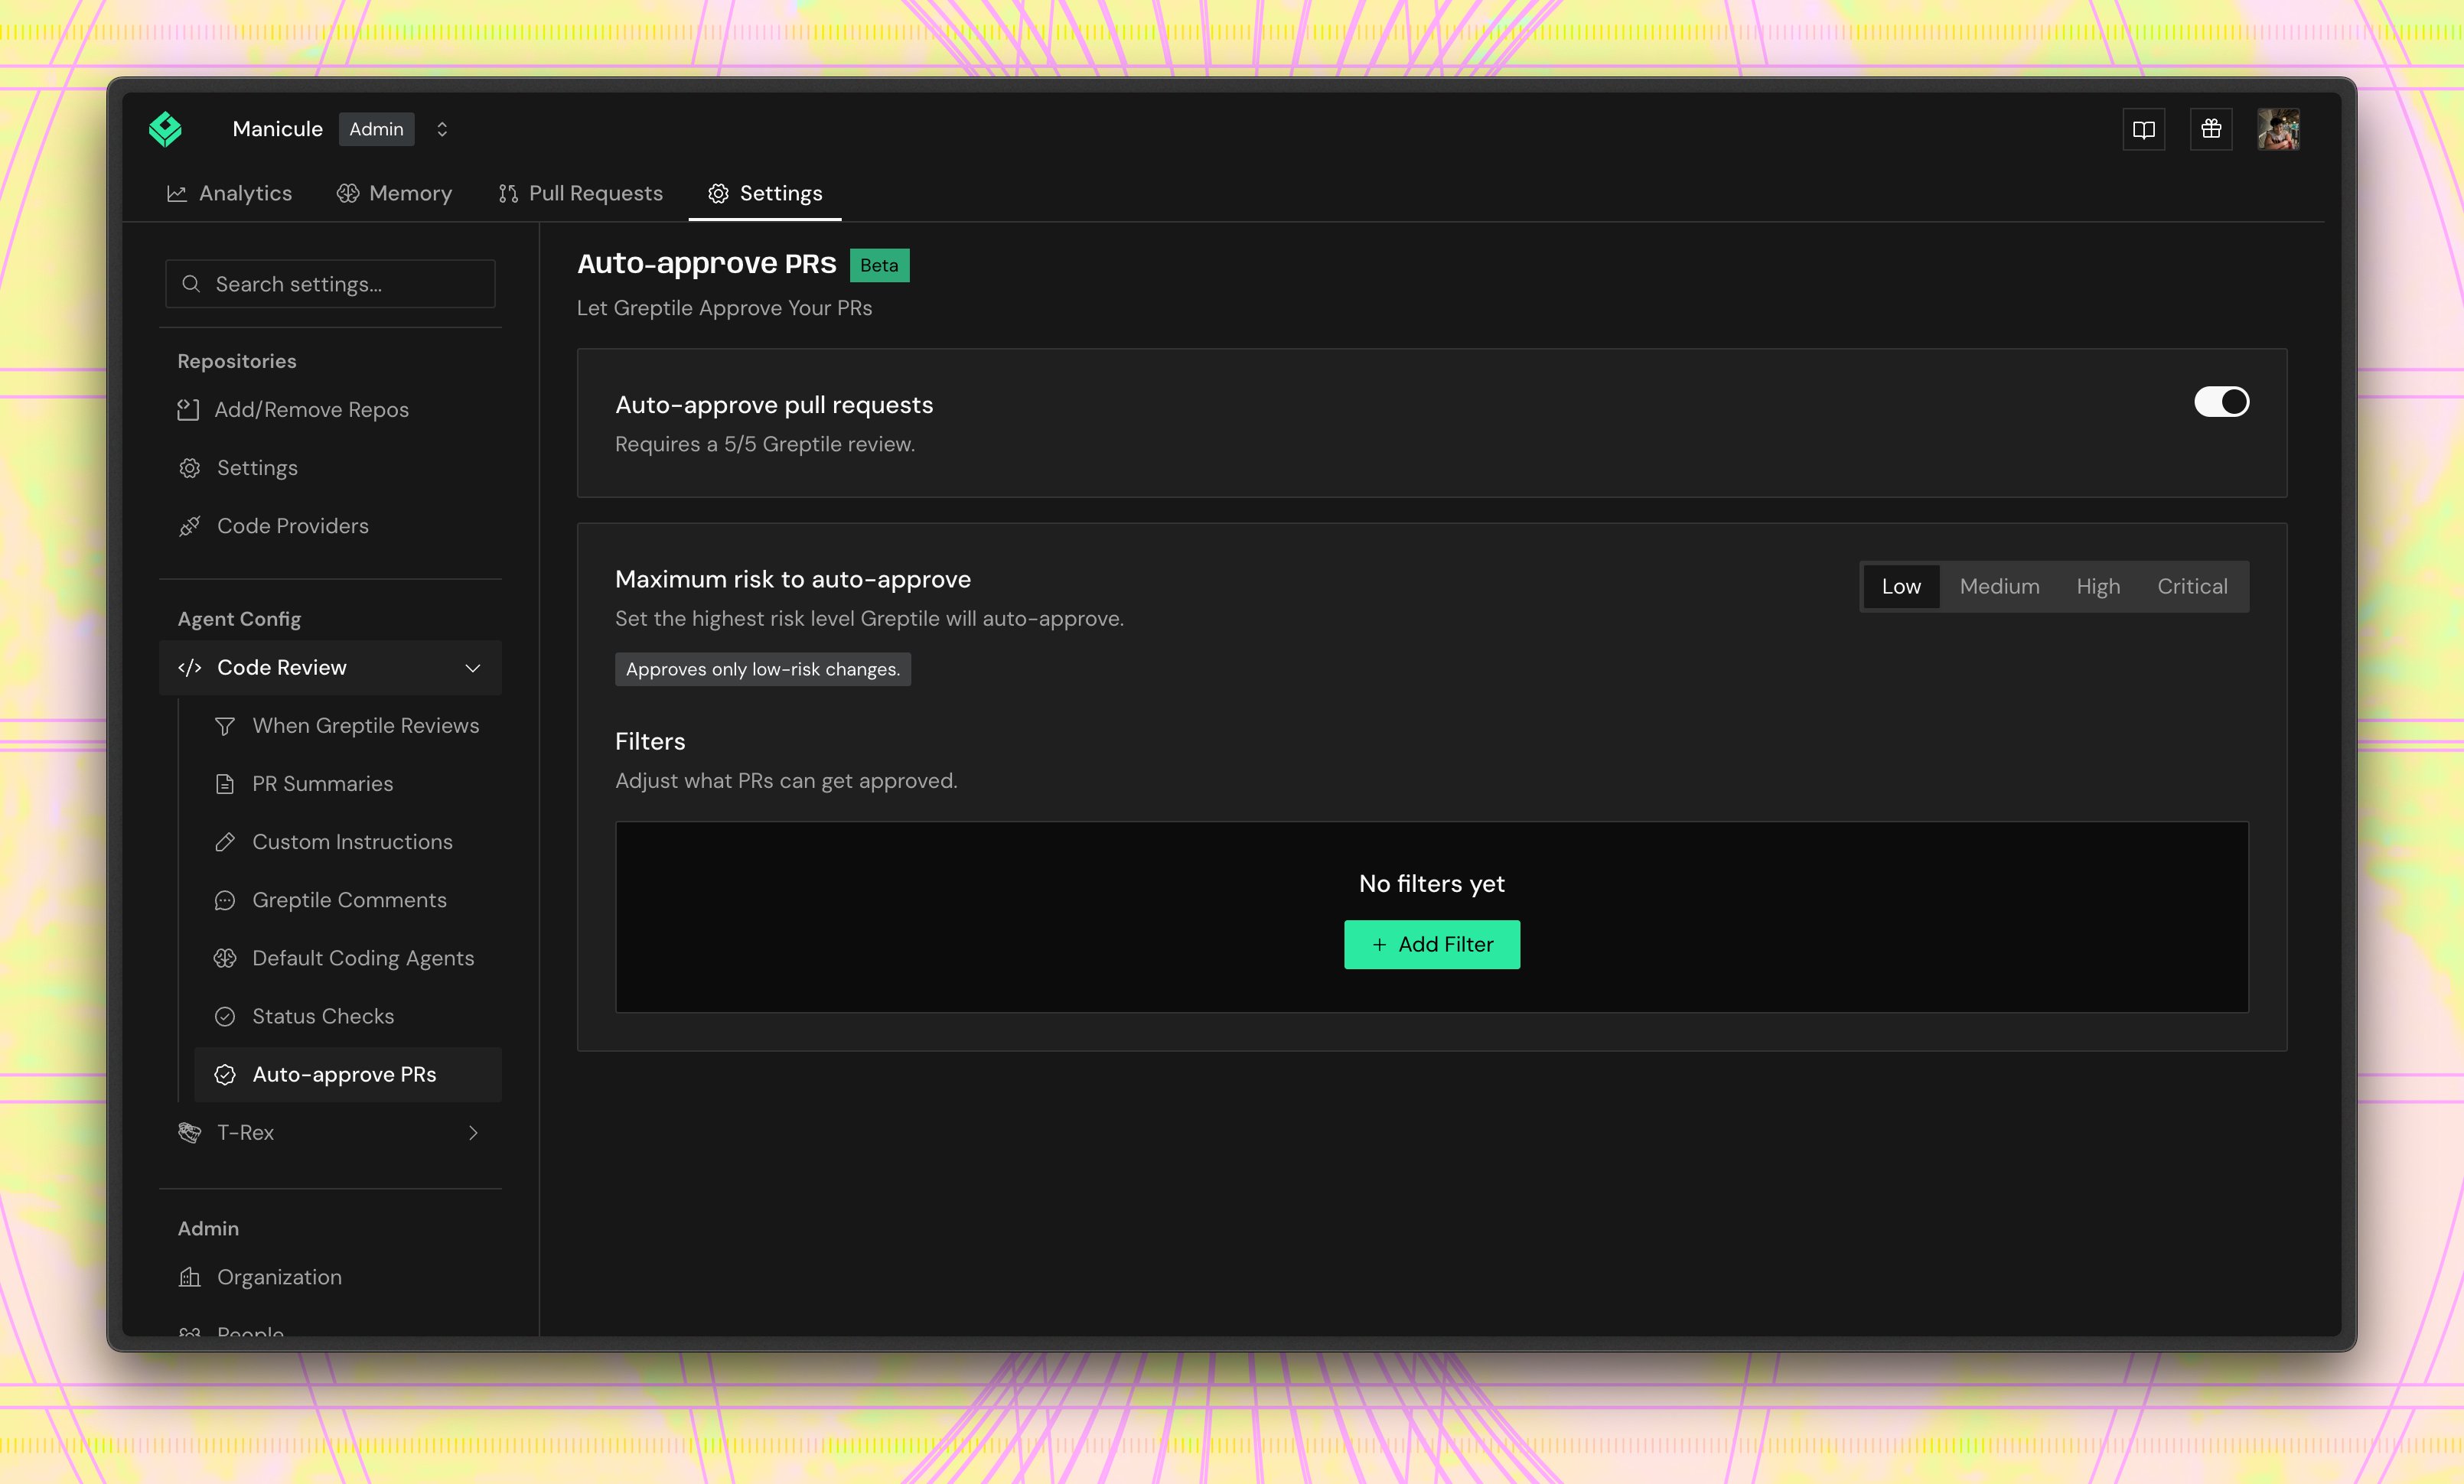Image resolution: width=2464 pixels, height=1484 pixels.
Task: Click the green Beta badge
Action: click(x=879, y=265)
